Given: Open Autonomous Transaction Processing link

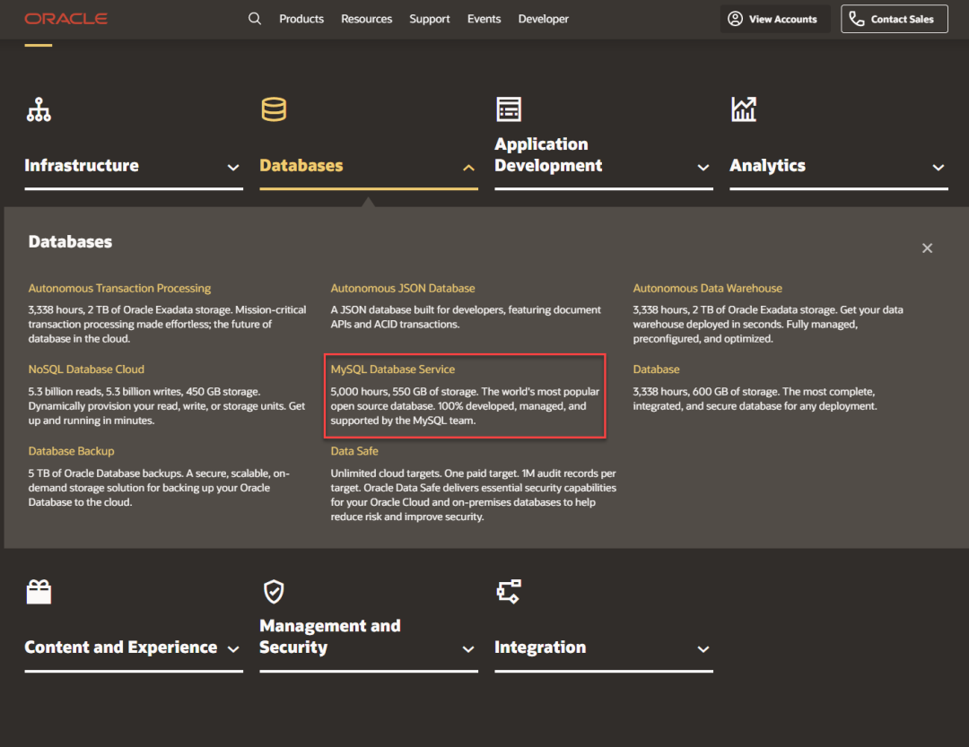Looking at the screenshot, I should tap(119, 289).
